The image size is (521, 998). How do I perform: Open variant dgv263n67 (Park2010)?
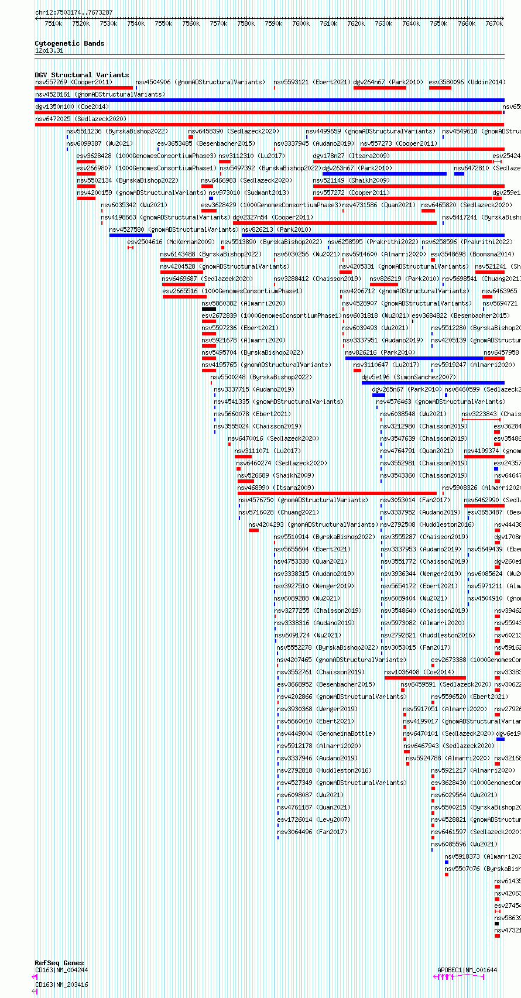357,168
